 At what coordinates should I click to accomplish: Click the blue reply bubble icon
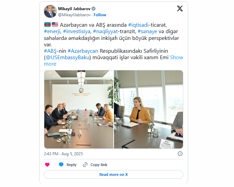point(61,164)
